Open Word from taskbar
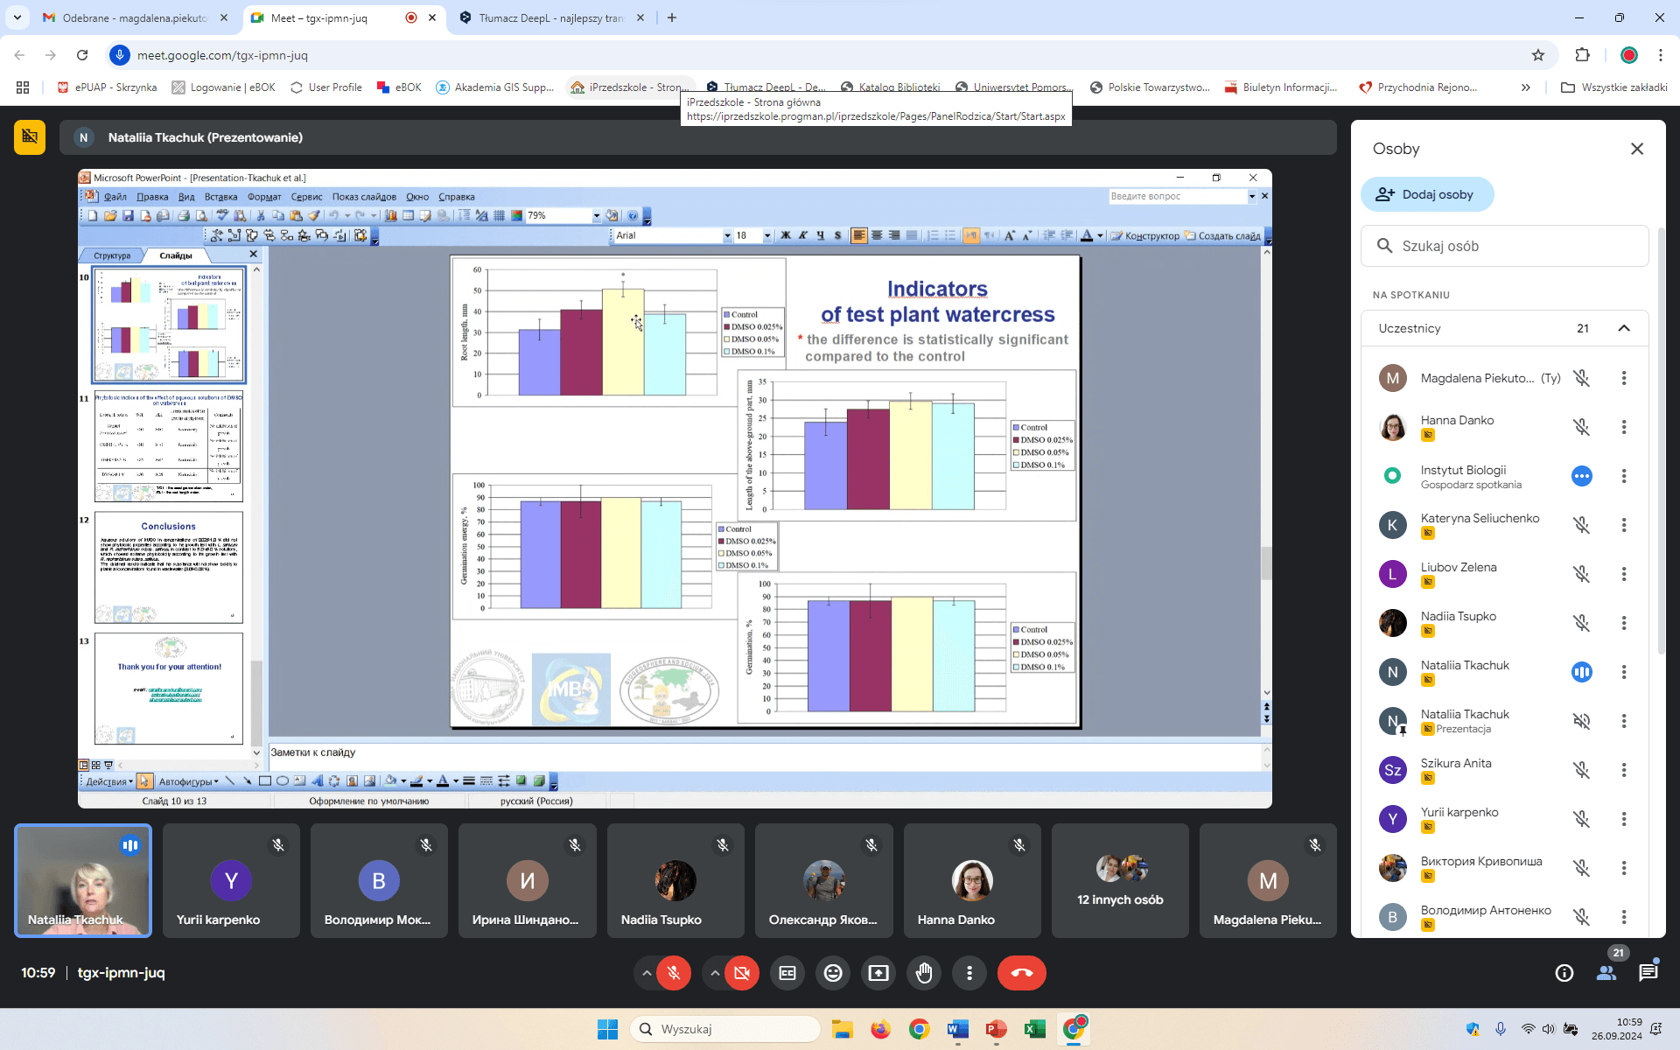Viewport: 1680px width, 1050px height. point(957,1029)
